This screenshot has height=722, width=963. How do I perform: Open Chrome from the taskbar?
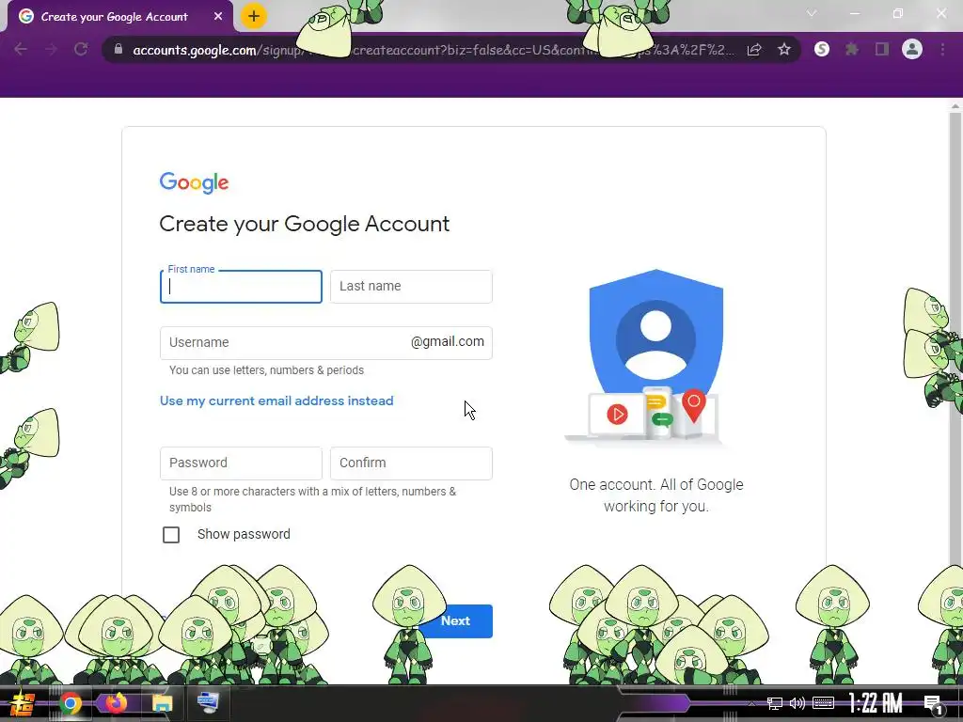pos(70,703)
